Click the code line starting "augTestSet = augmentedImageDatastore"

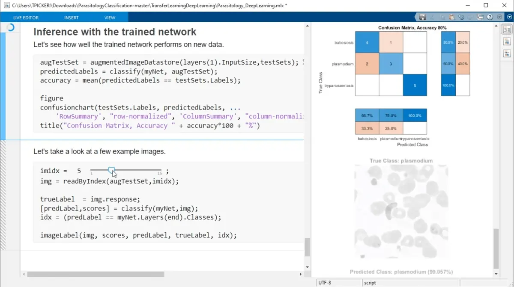pos(172,62)
